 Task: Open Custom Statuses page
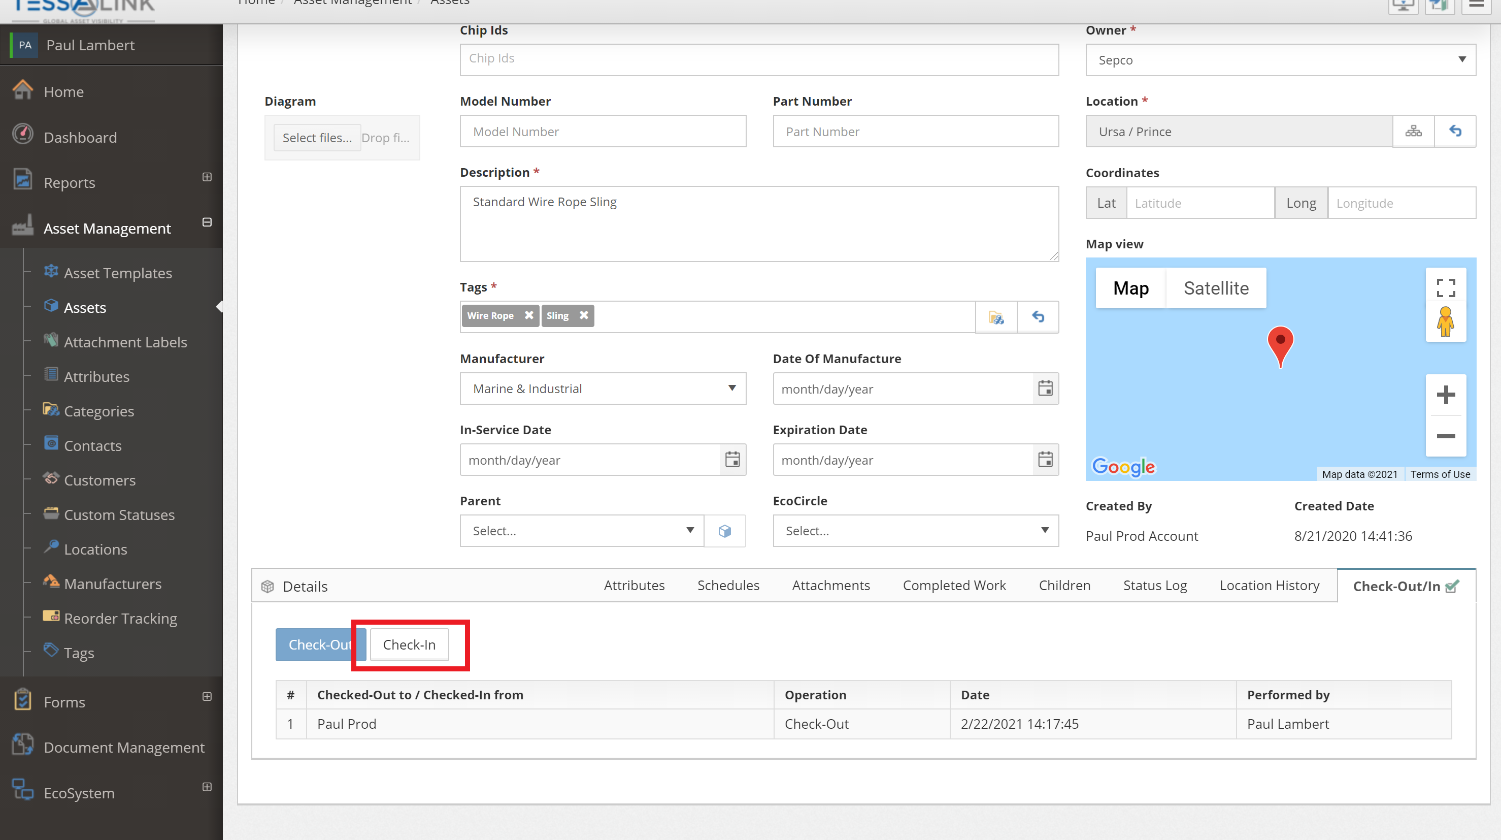(x=119, y=515)
